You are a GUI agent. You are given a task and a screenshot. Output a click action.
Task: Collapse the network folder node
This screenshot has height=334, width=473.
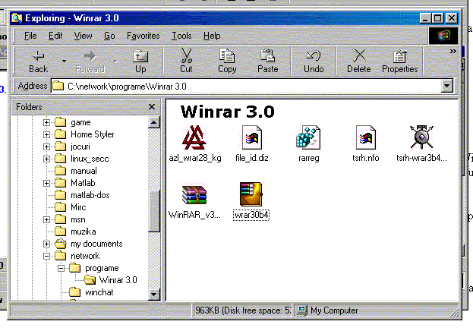click(47, 256)
